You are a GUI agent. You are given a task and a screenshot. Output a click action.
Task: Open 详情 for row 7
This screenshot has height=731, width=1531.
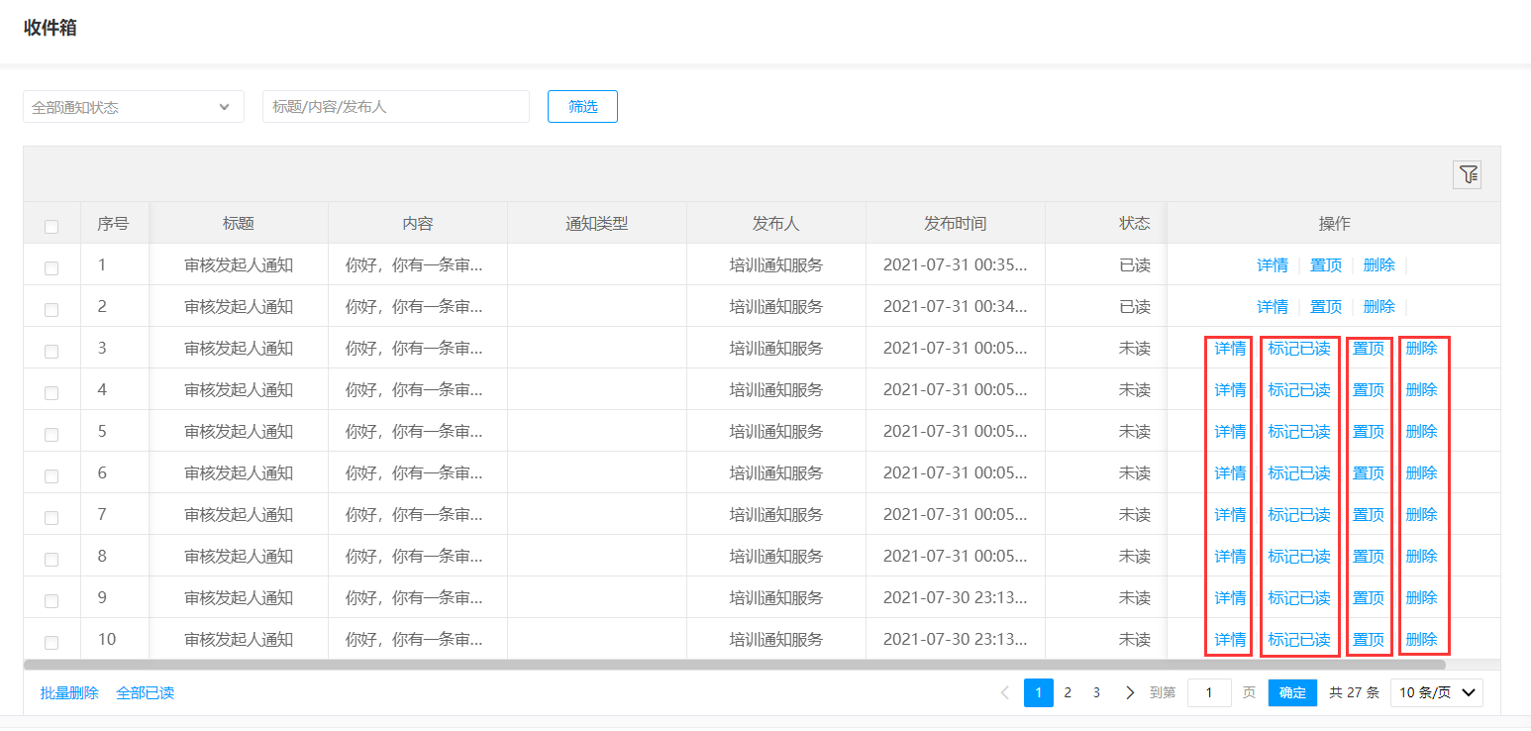tap(1230, 514)
